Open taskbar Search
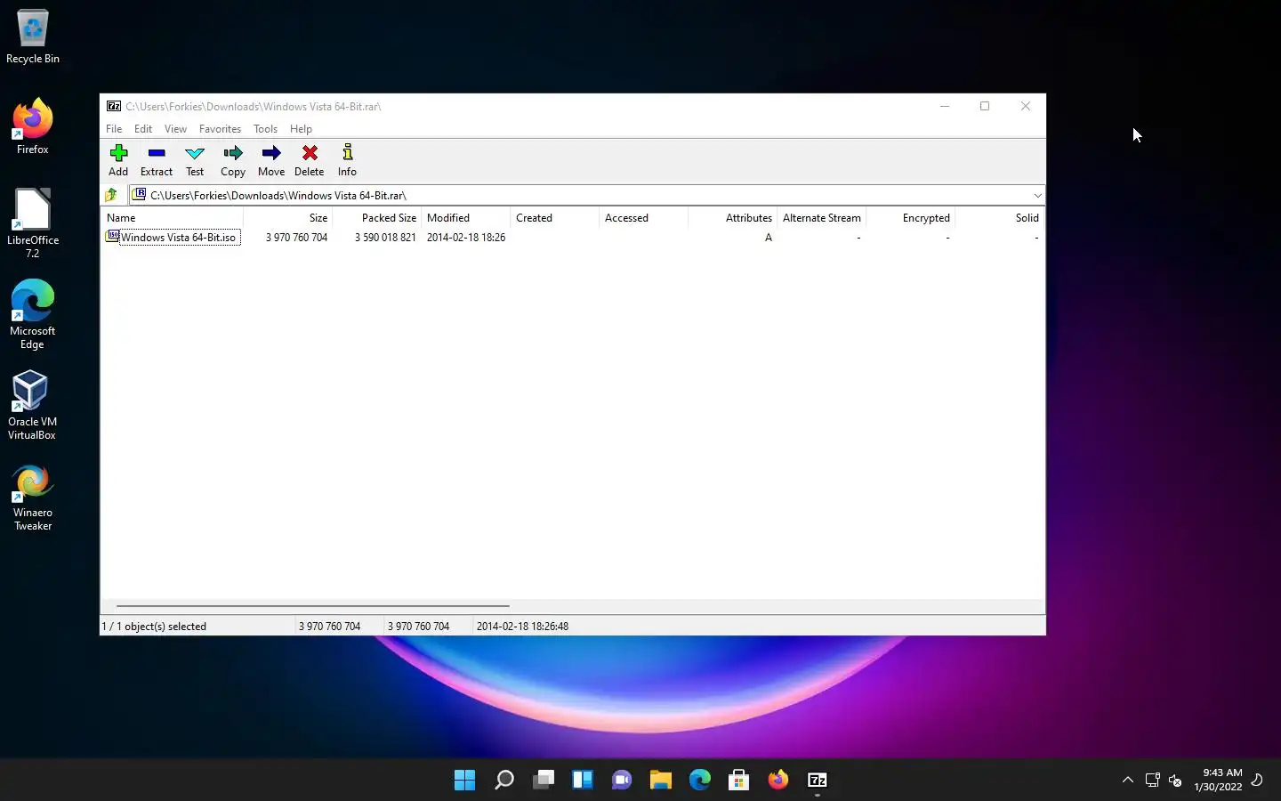Screen dimensions: 1281x801 [504, 781]
